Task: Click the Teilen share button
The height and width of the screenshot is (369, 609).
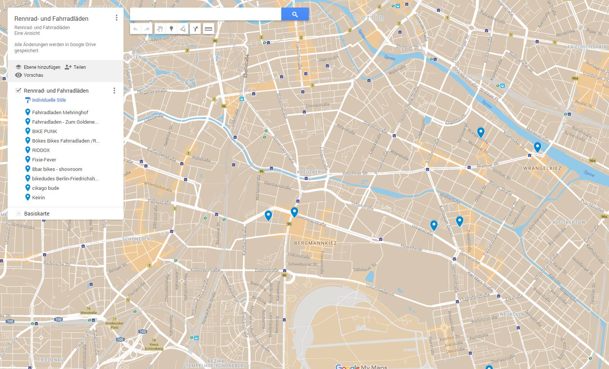Action: coord(75,67)
